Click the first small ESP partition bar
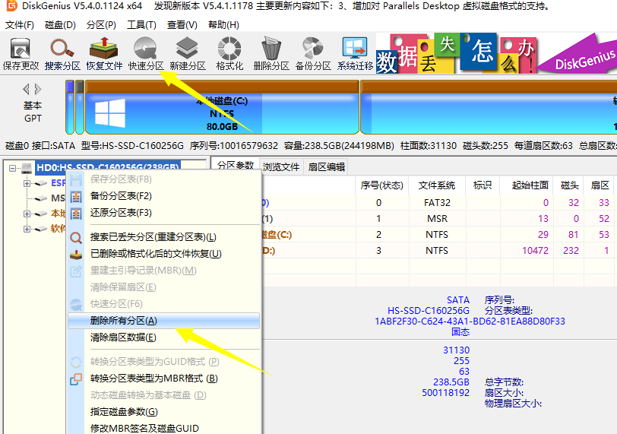Screen dimensions: 617x434 70,107
